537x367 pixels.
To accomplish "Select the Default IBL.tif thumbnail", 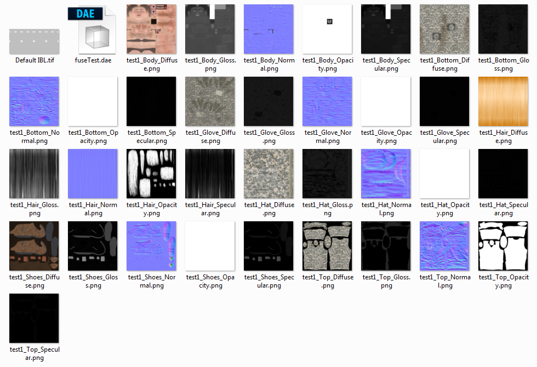I will pos(34,42).
